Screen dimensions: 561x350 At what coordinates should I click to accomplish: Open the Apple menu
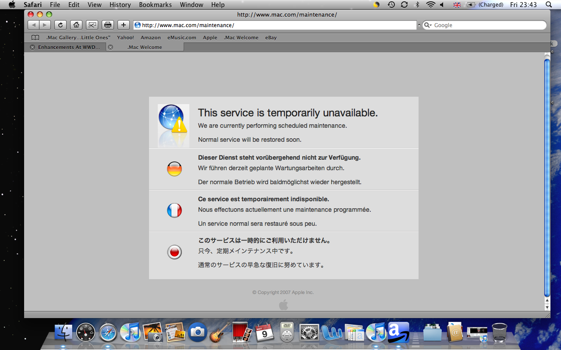pos(12,5)
